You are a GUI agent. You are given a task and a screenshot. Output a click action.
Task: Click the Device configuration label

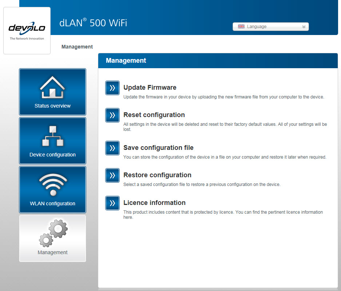[52, 155]
